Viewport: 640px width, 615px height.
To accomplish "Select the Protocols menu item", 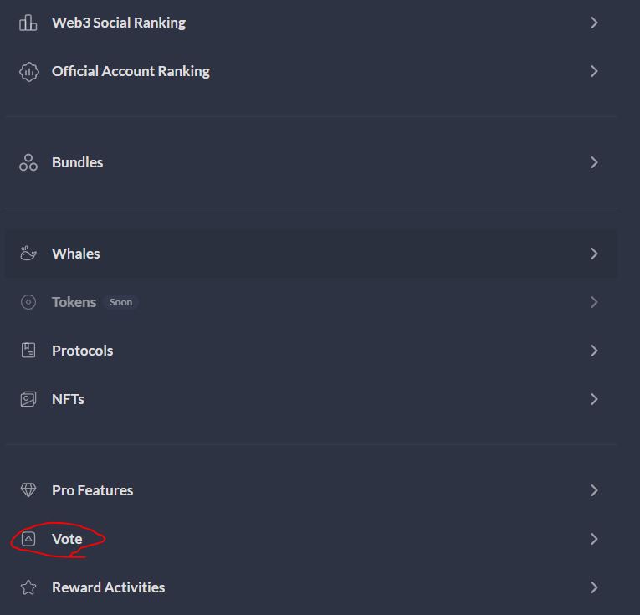I will click(311, 351).
